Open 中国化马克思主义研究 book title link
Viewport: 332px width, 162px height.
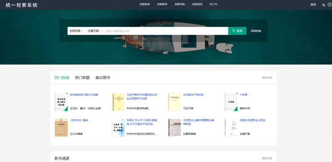click(253, 120)
